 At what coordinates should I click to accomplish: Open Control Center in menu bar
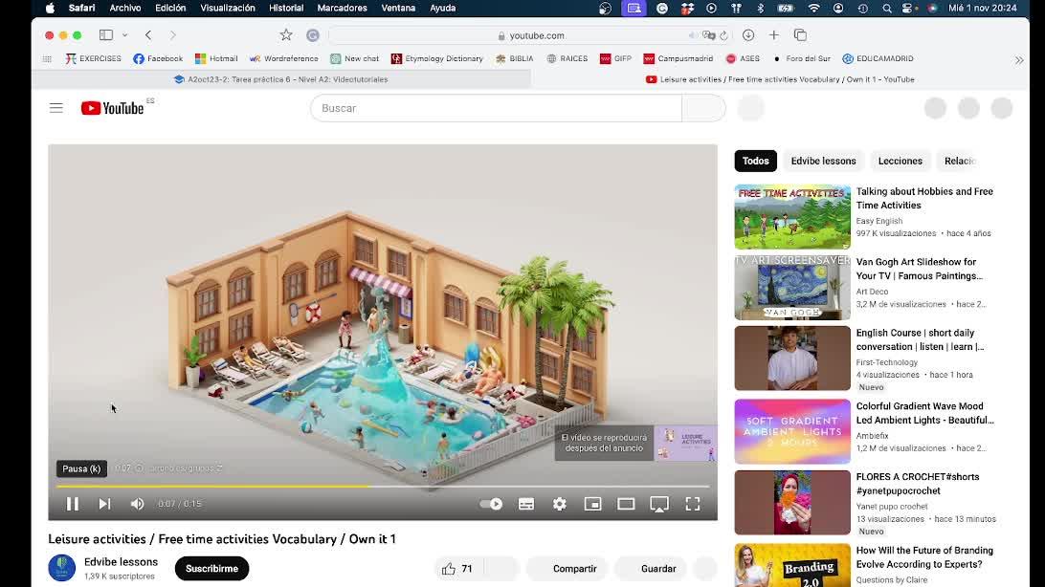[908, 8]
